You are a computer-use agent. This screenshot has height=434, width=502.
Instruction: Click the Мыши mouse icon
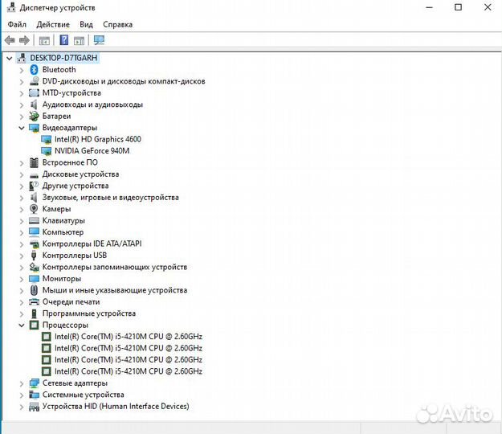34,290
